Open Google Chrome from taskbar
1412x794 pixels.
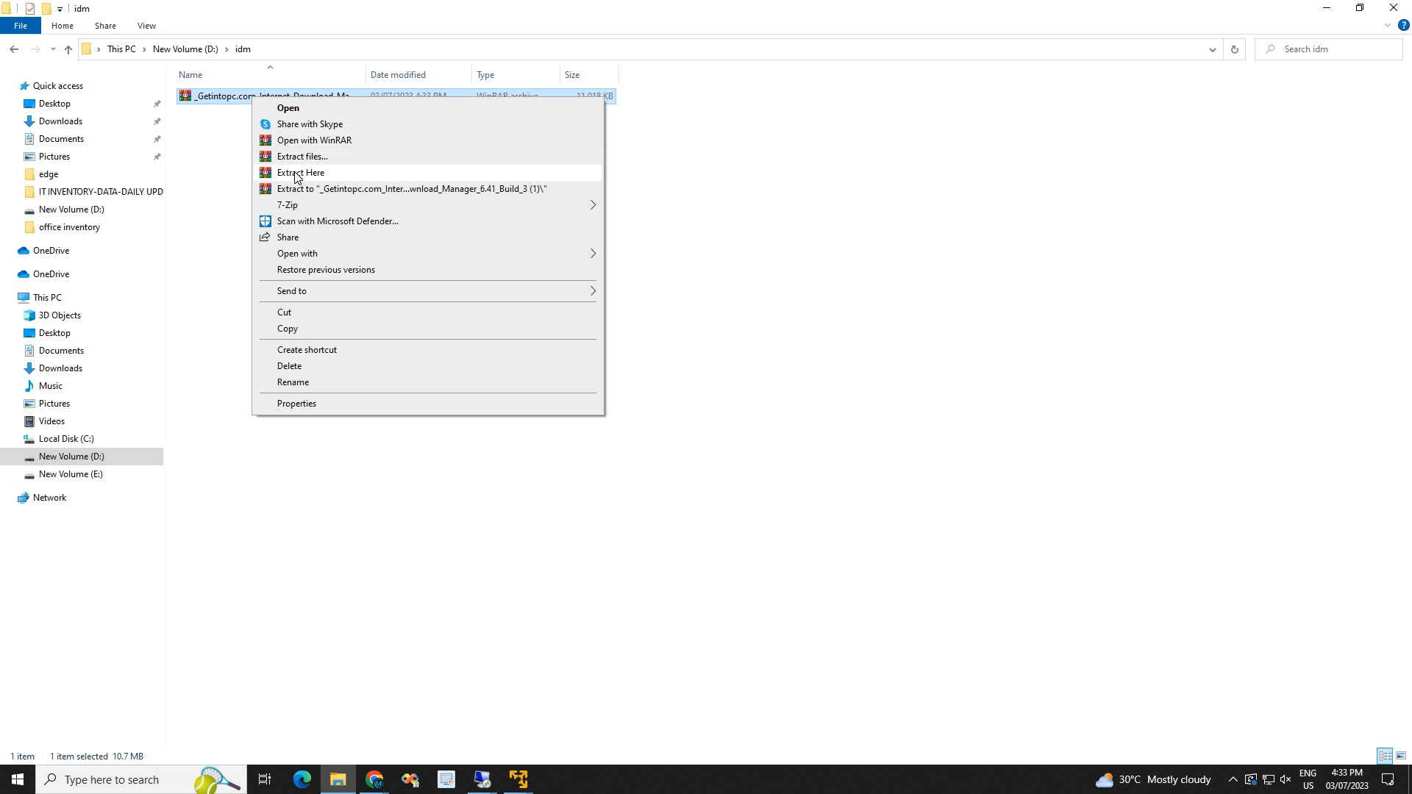click(x=374, y=779)
